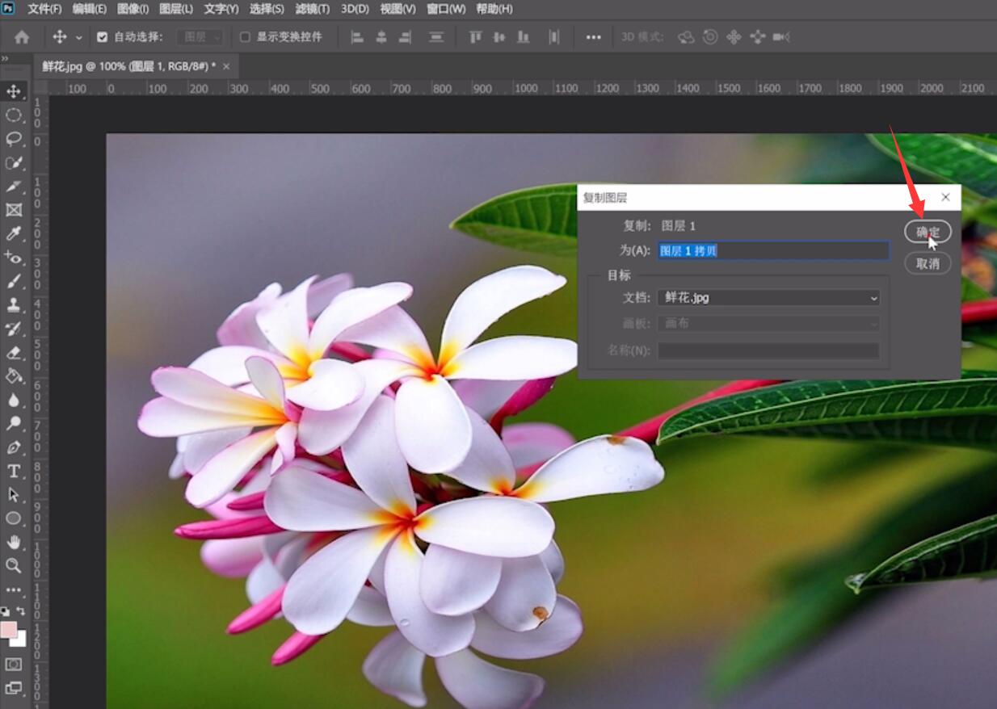
Task: Select the Dodge tool
Action: pos(14,423)
